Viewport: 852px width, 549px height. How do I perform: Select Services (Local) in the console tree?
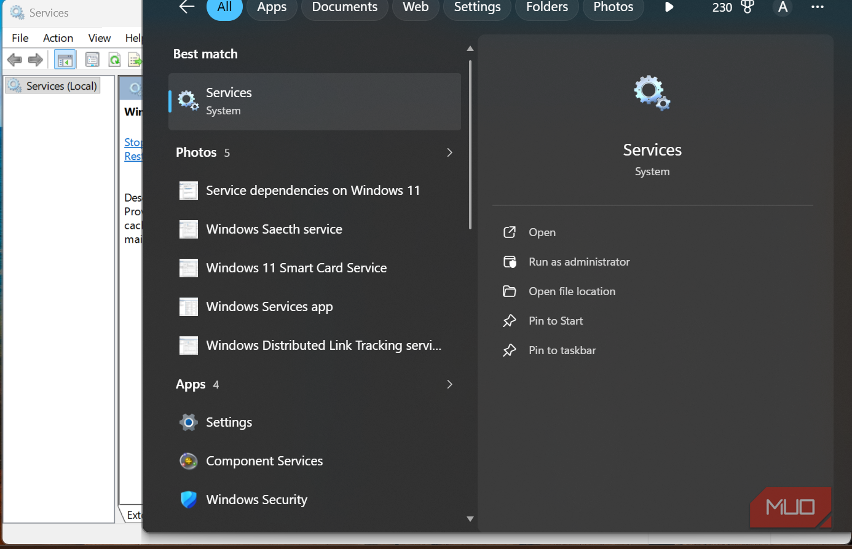pyautogui.click(x=53, y=86)
